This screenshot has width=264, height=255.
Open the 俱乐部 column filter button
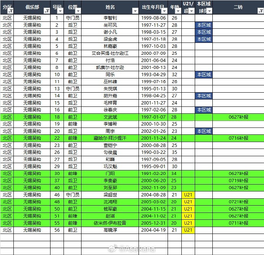pyautogui.click(x=47, y=11)
